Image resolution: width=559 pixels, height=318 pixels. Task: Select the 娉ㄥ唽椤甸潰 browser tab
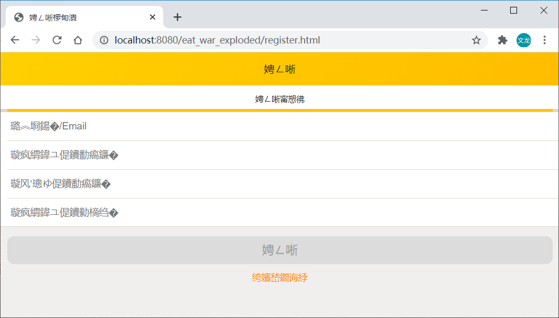(x=79, y=17)
